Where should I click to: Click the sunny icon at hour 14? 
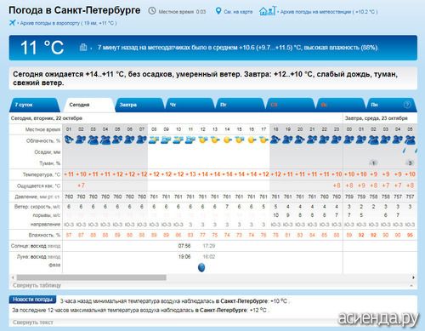(227, 140)
